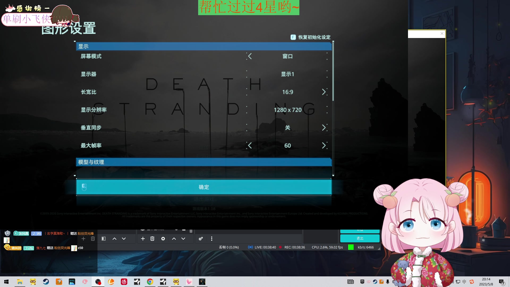Remove source with trash icon beside the gear
The width and height of the screenshot is (510, 287).
click(x=152, y=239)
